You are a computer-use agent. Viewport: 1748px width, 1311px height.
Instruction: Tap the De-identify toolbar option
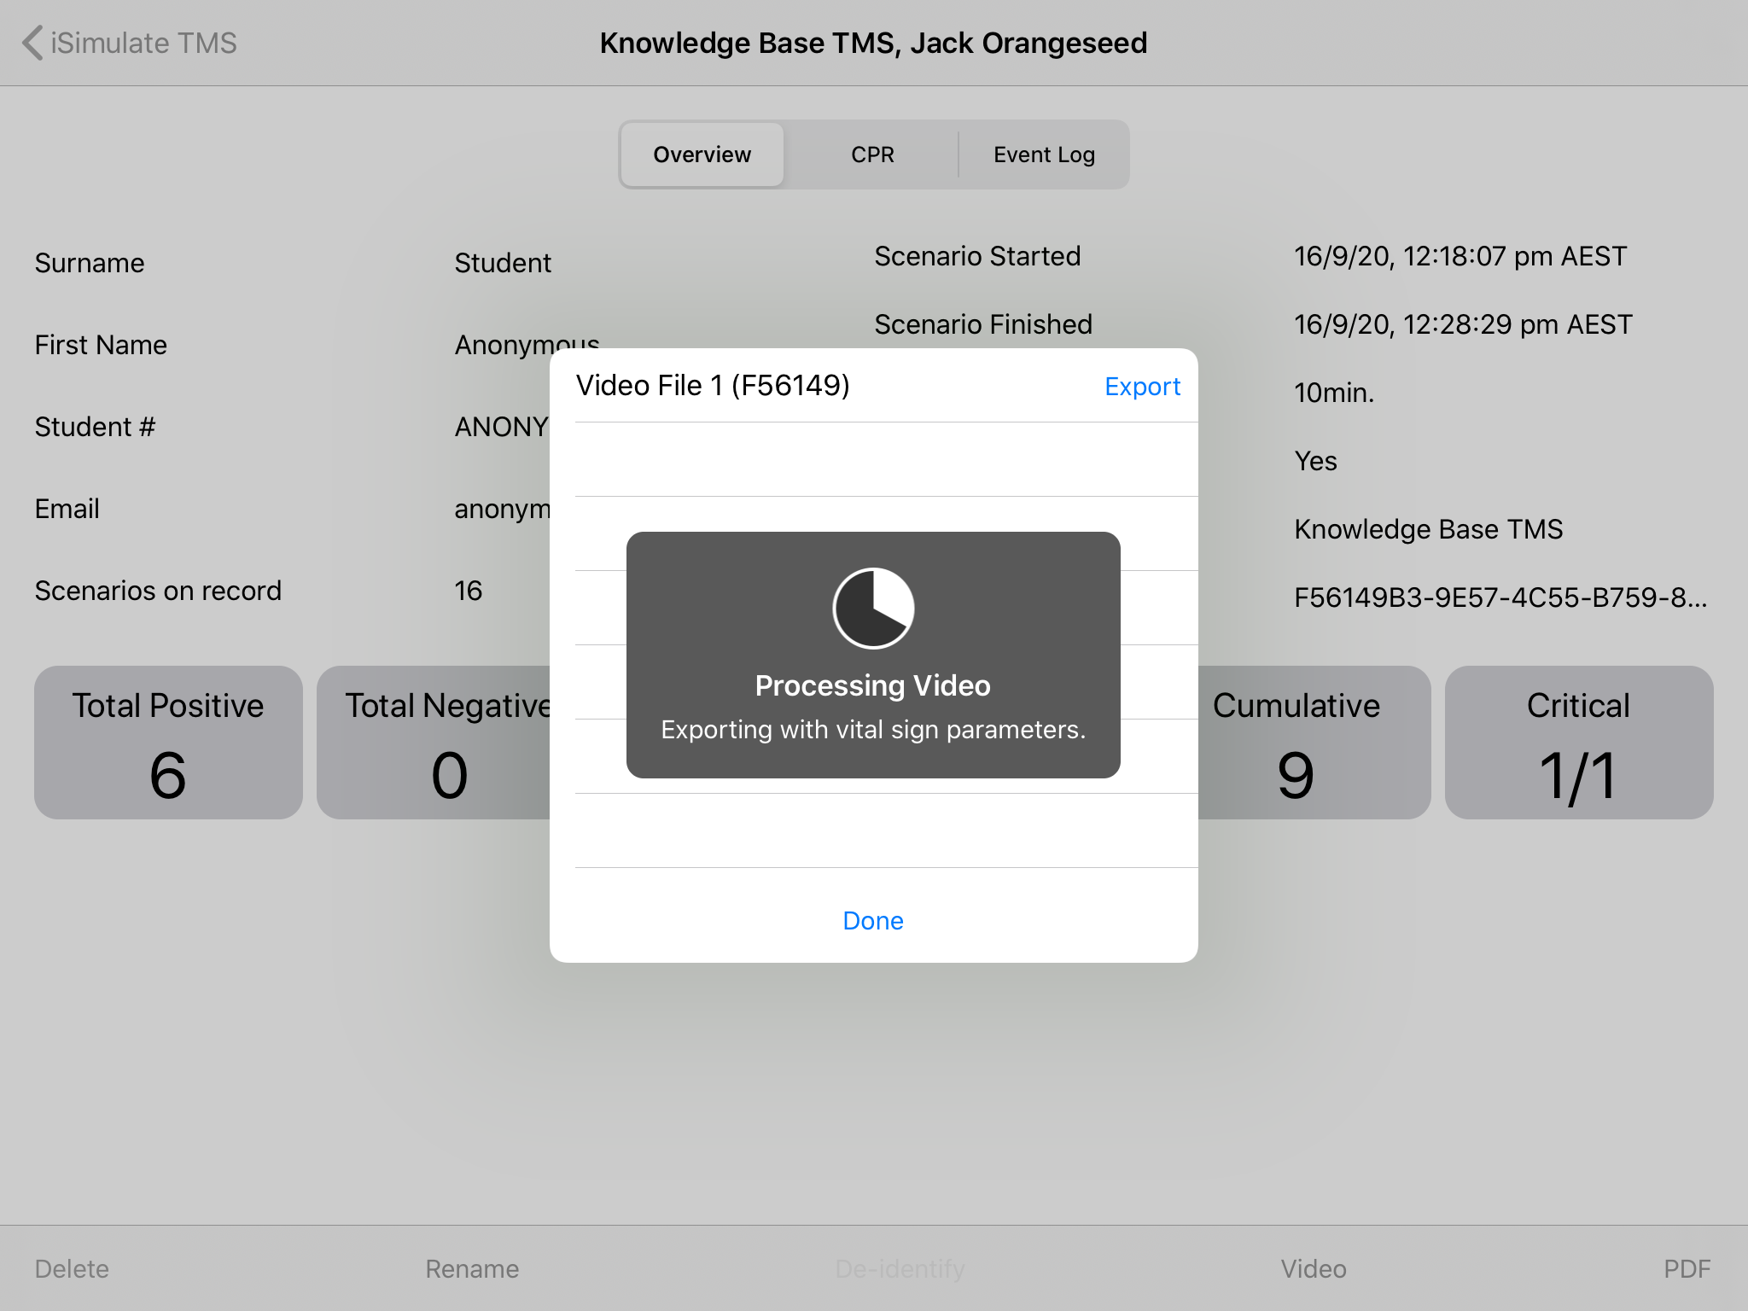click(900, 1269)
